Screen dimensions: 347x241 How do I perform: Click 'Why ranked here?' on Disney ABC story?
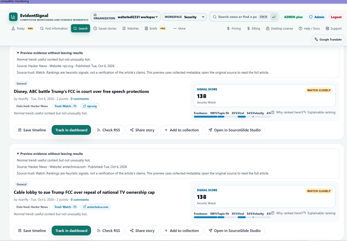coord(287,113)
